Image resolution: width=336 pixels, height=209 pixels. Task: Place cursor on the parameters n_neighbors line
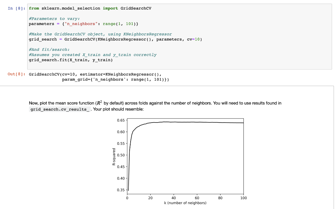point(84,24)
